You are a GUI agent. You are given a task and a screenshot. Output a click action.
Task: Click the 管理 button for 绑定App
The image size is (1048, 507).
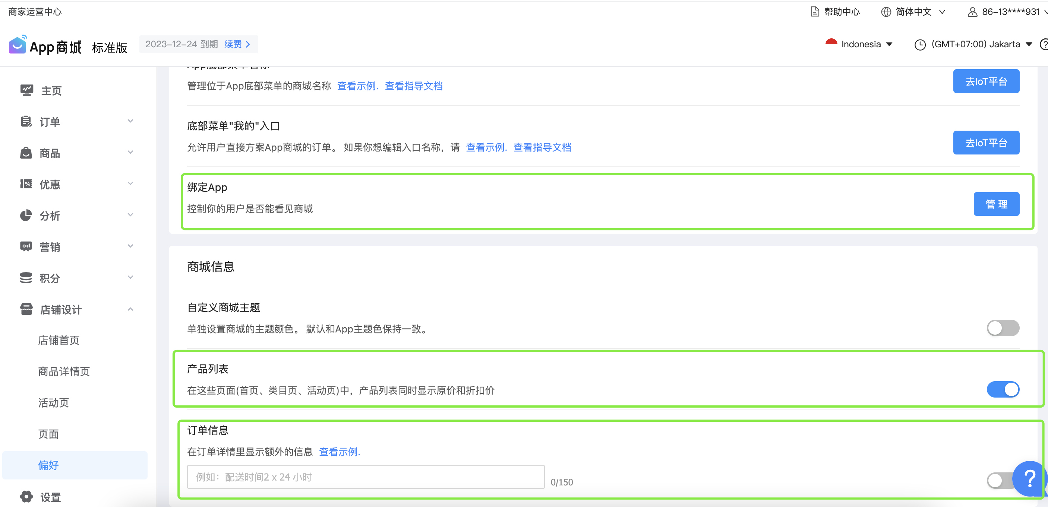click(996, 204)
